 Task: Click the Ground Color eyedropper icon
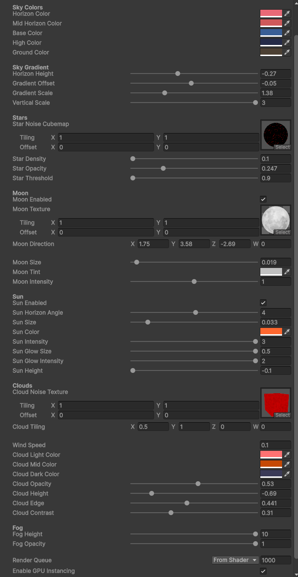click(287, 52)
